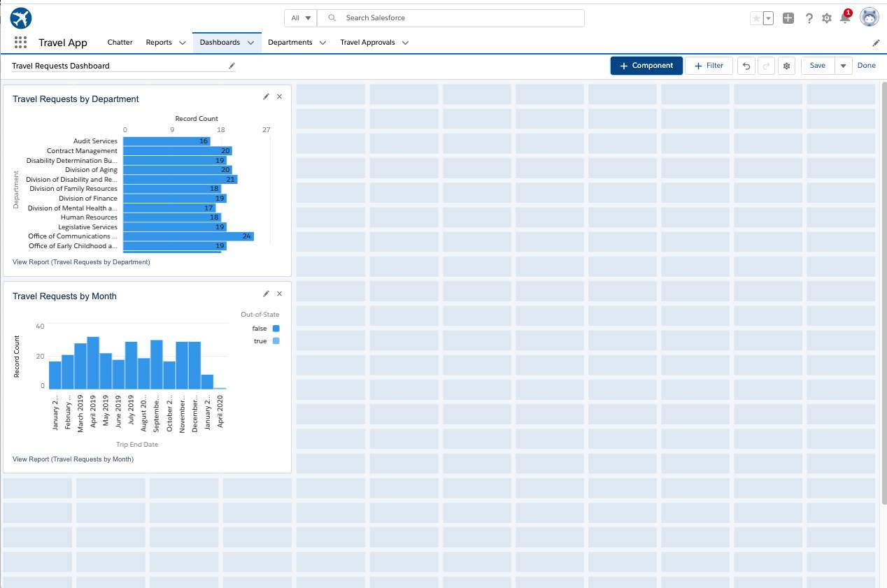Click the favorites star icon
Image resolution: width=887 pixels, height=588 pixels.
pyautogui.click(x=755, y=17)
